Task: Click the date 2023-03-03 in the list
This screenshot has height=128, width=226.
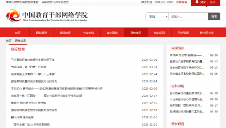Action: tap(149, 67)
